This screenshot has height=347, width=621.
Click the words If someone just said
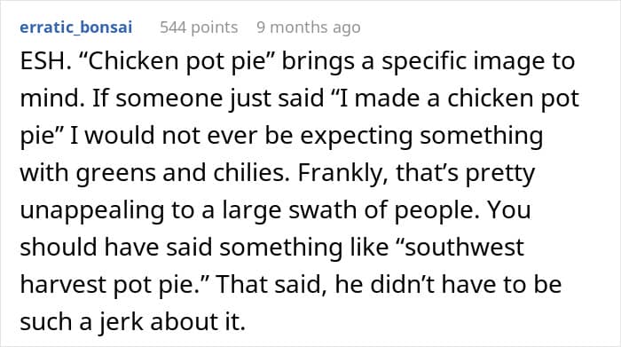pos(208,99)
